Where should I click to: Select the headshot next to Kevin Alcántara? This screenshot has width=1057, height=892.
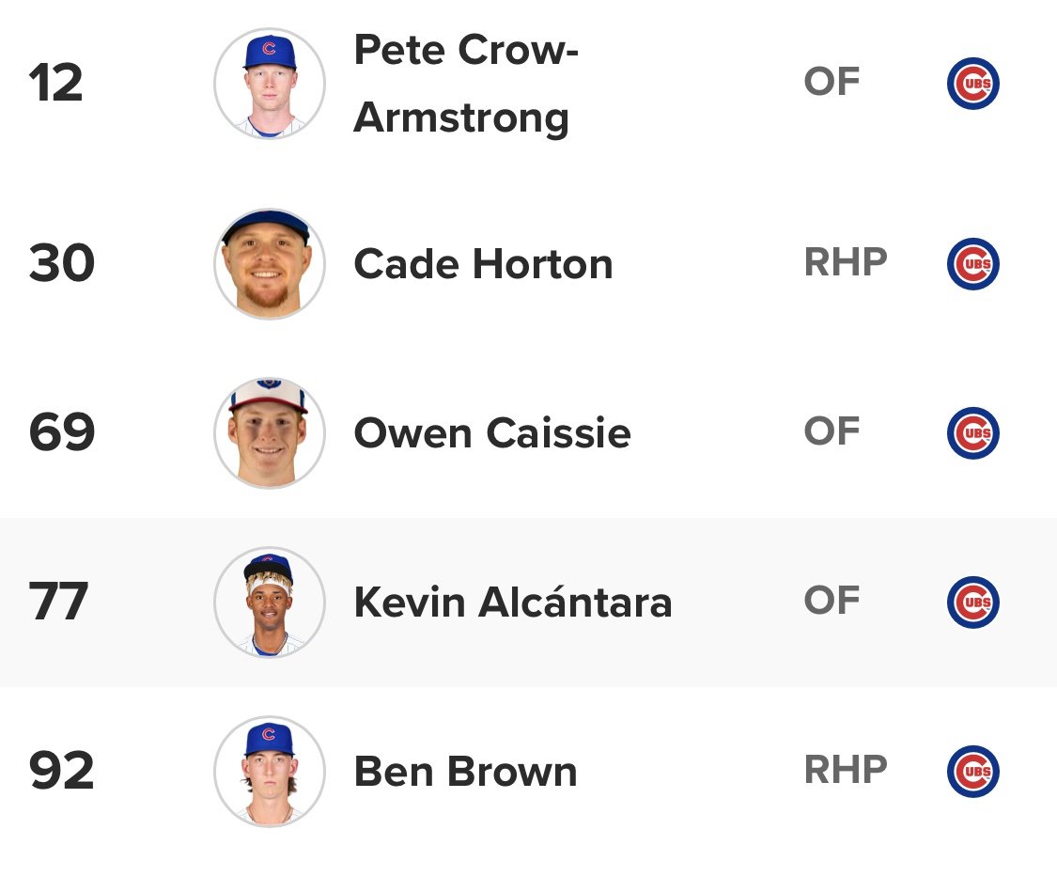[270, 602]
